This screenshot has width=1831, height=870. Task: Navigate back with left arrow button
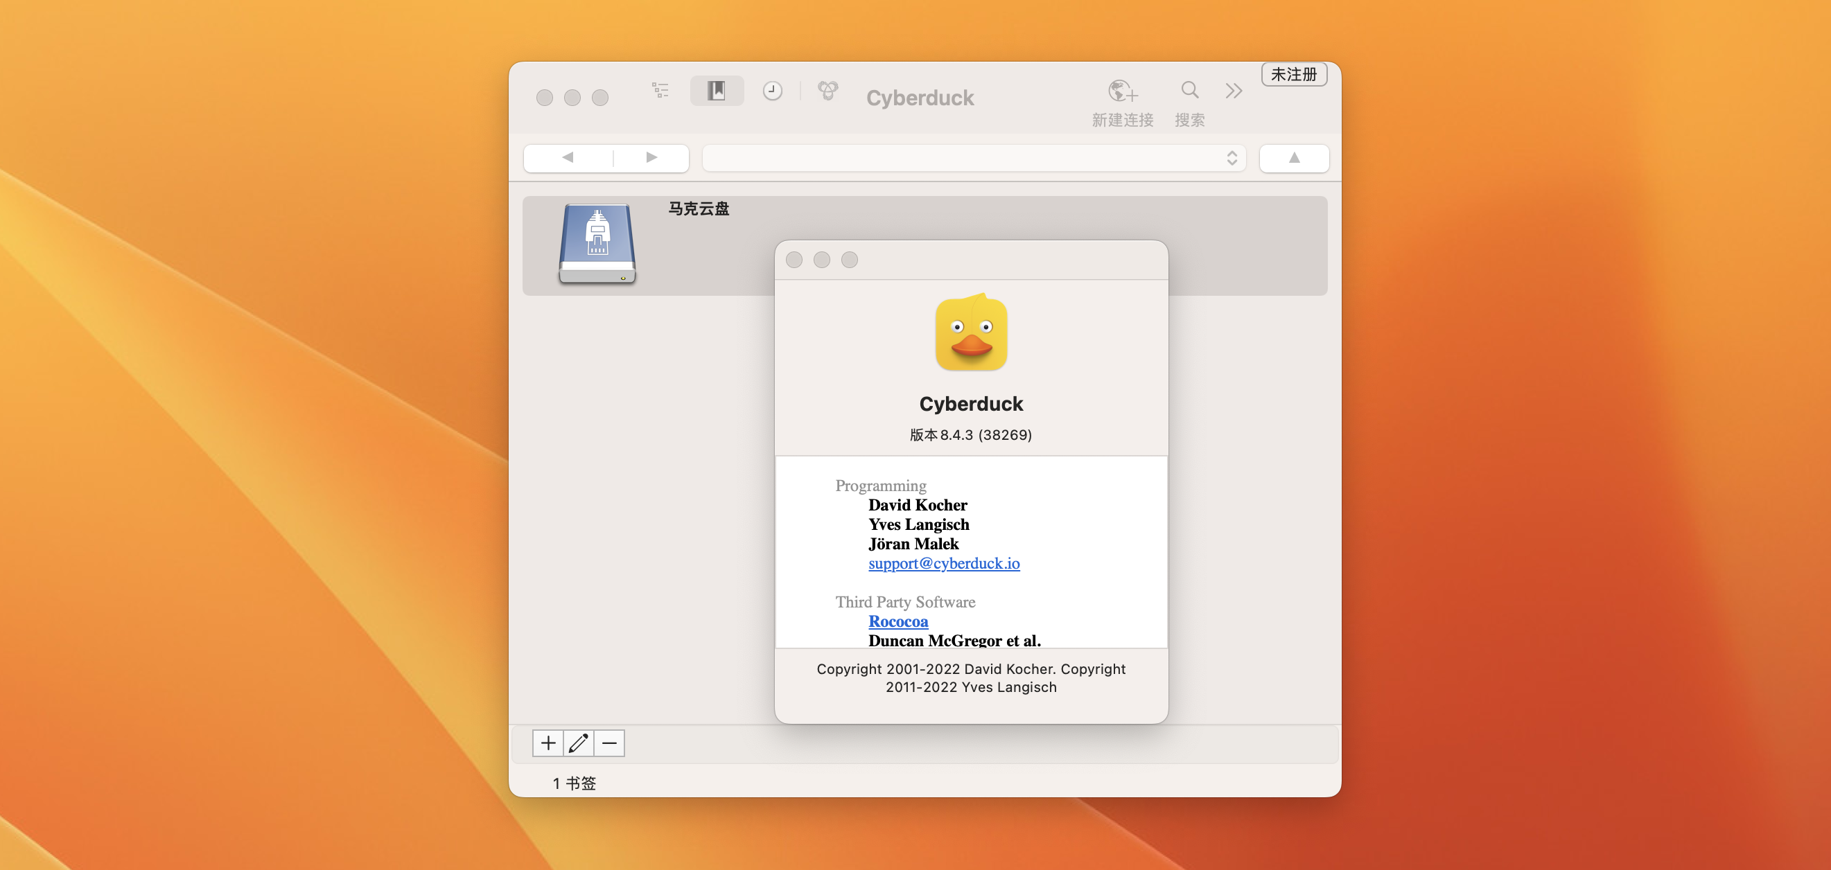tap(567, 158)
